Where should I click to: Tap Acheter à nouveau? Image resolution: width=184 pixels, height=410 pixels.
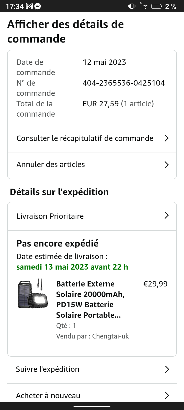coord(48,396)
